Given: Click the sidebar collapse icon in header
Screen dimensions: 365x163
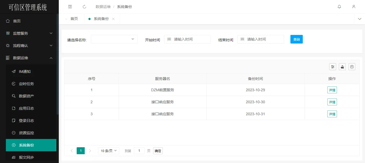Looking at the screenshot, I should pos(70,7).
